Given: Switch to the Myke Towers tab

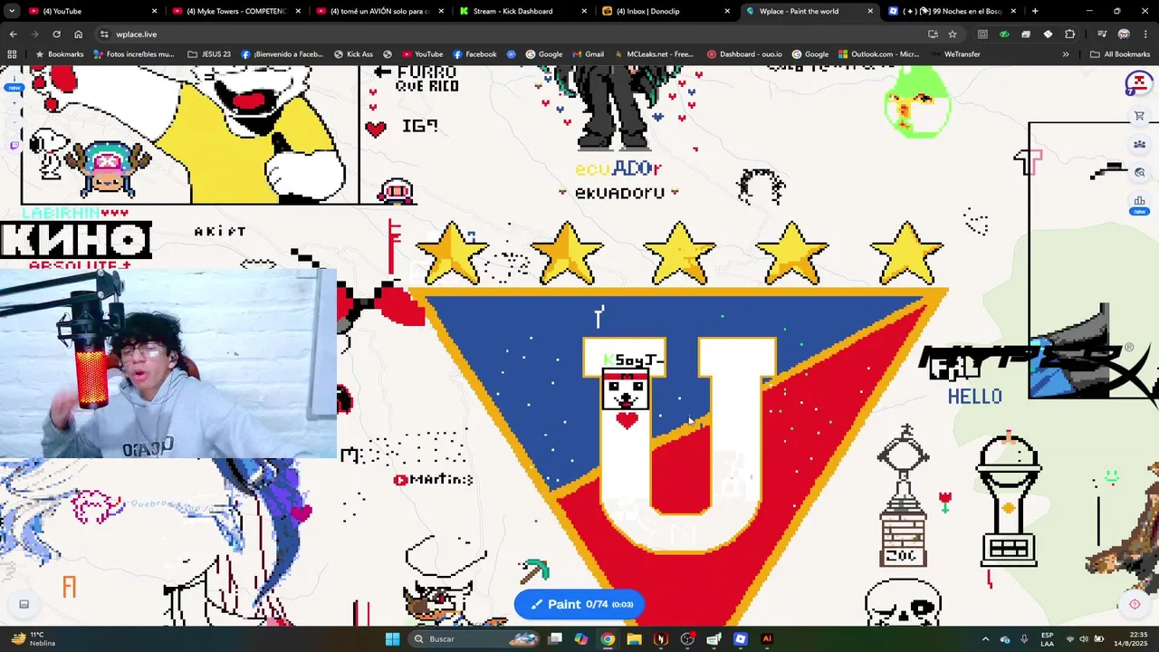Looking at the screenshot, I should 237,11.
